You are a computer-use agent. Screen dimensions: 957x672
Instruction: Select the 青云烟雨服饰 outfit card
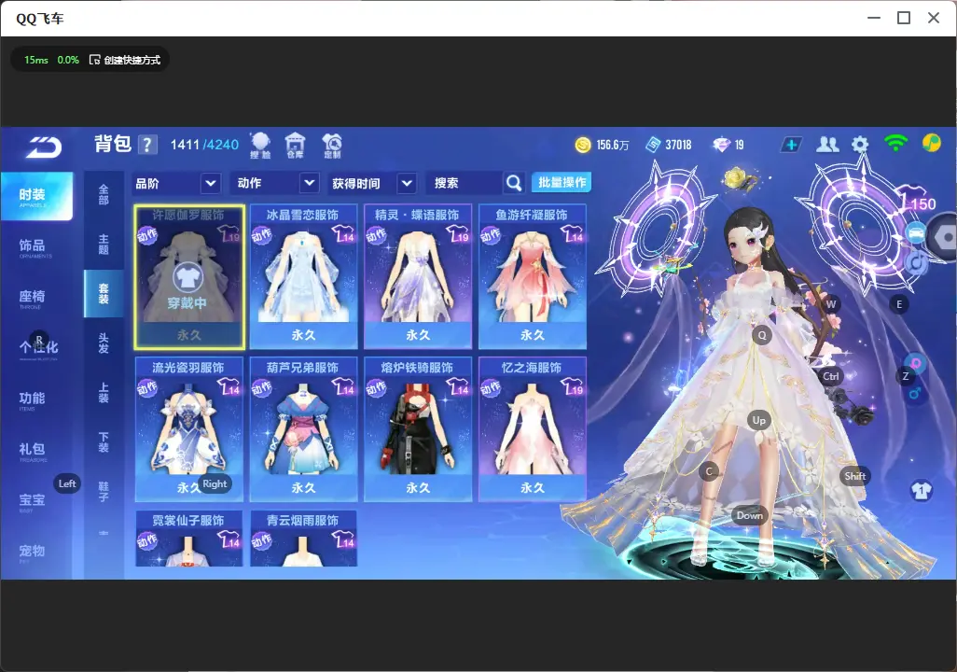pyautogui.click(x=303, y=539)
